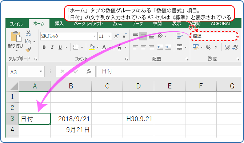
Task: Click the Paste clipboard icon
Action: (x=16, y=36)
